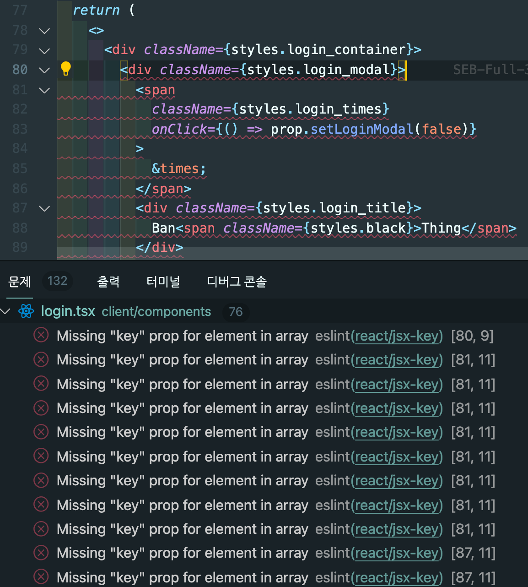Open the 출력 output tab
The image size is (528, 587).
108,281
